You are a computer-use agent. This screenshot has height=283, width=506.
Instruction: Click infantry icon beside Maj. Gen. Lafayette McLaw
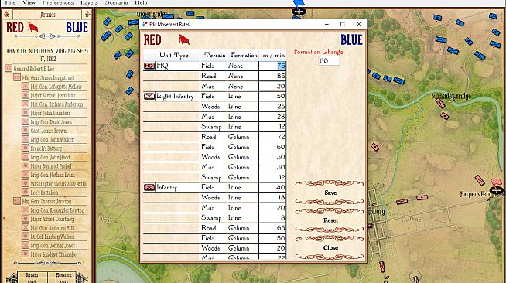26,87
